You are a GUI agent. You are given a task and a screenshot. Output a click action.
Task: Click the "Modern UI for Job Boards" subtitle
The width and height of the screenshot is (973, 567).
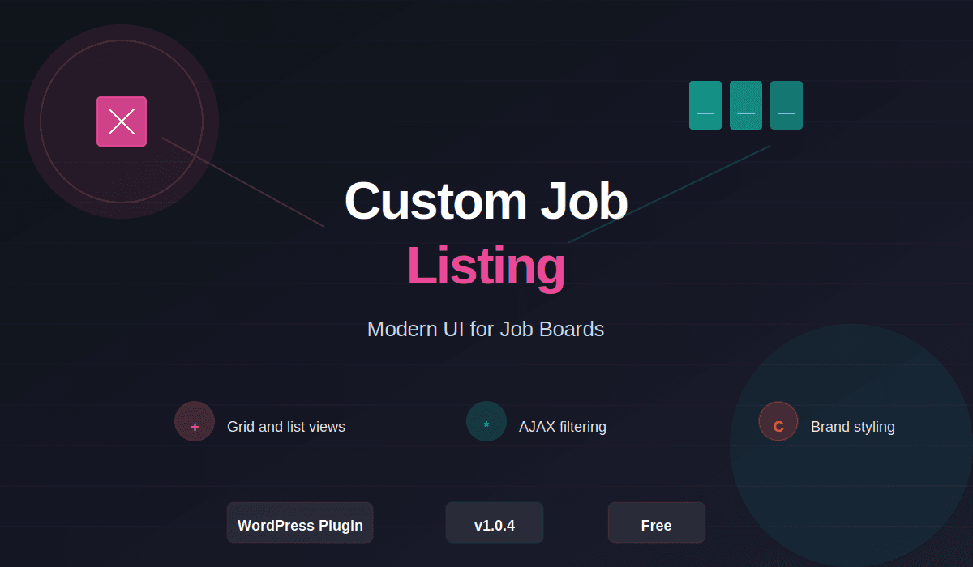[x=486, y=330]
